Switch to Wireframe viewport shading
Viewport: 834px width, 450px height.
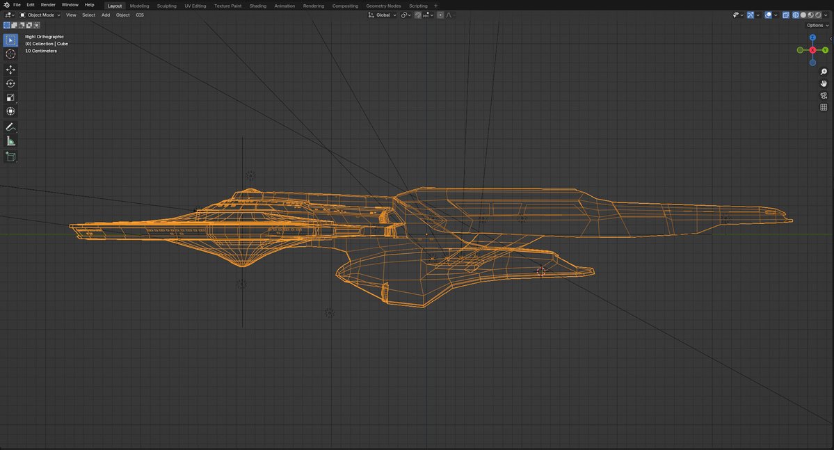click(x=796, y=15)
